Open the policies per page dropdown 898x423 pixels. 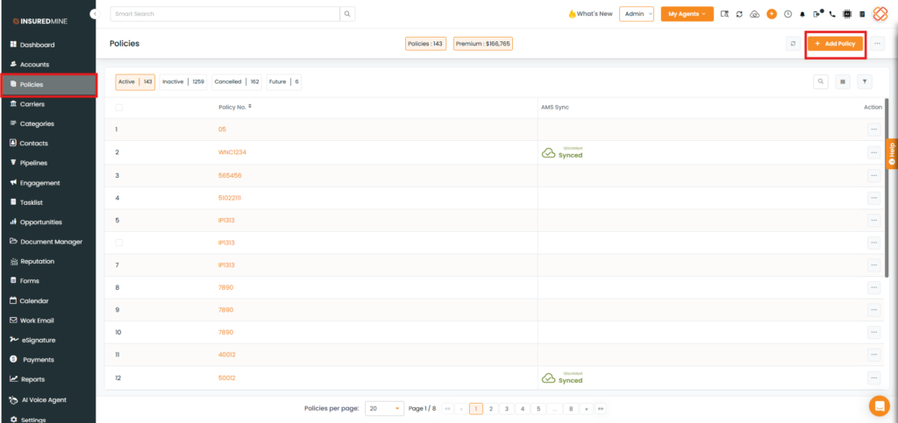384,408
